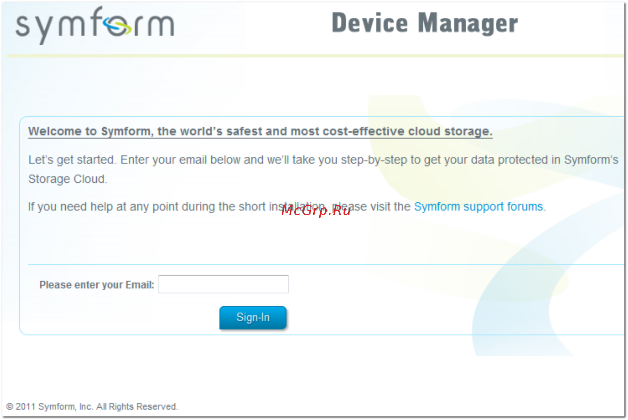Click the 'Please enter your Email:' label
The width and height of the screenshot is (628, 420).
pos(97,285)
